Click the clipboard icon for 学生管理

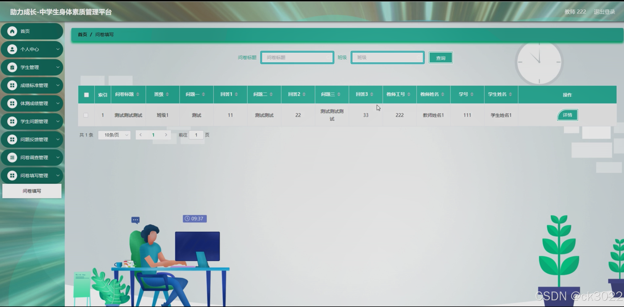pyautogui.click(x=12, y=67)
